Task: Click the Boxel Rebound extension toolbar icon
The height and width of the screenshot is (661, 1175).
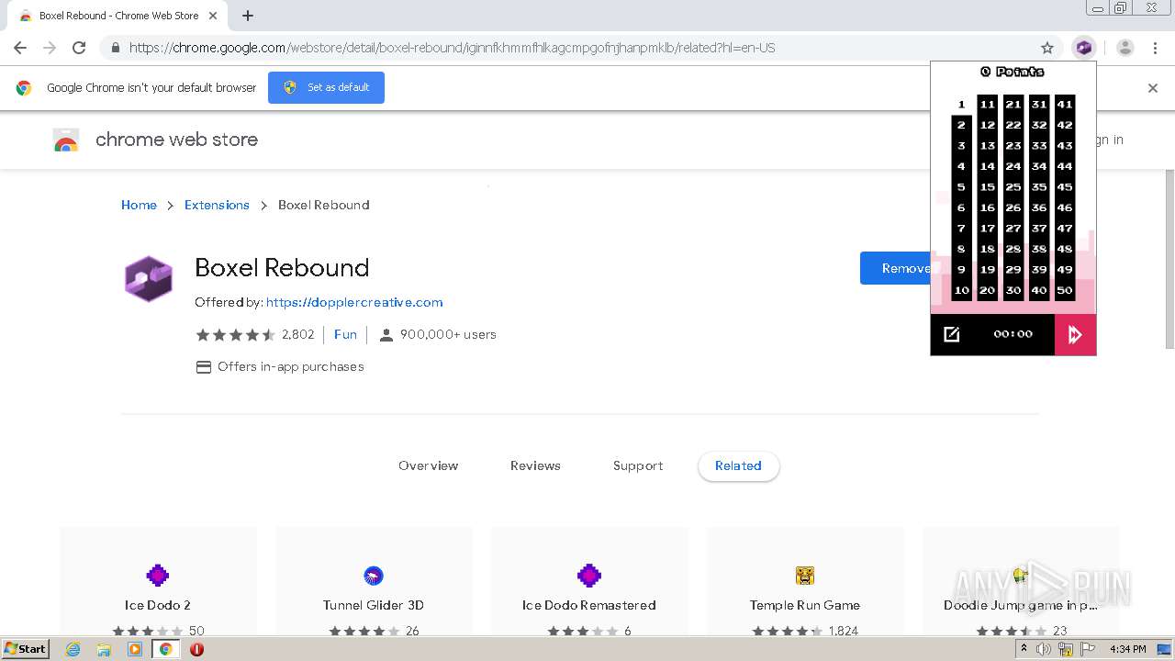Action: click(x=1084, y=48)
